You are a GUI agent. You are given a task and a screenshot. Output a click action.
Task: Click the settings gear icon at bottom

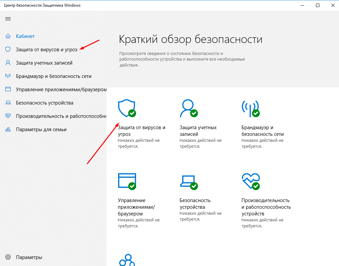(8, 257)
